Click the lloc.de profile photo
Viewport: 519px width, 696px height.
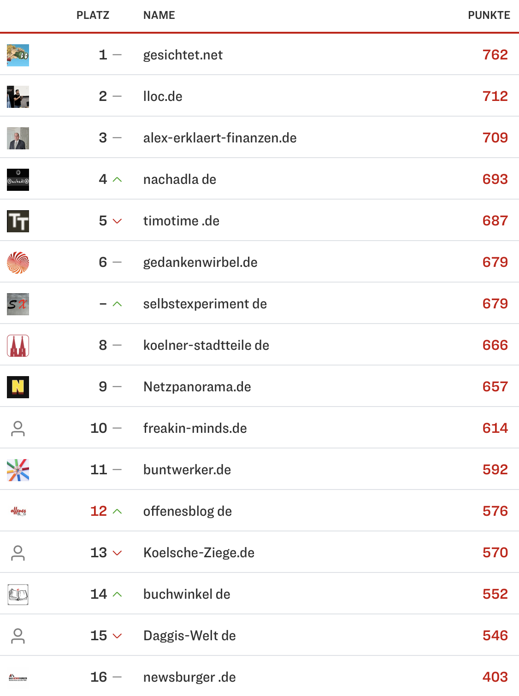coord(18,97)
